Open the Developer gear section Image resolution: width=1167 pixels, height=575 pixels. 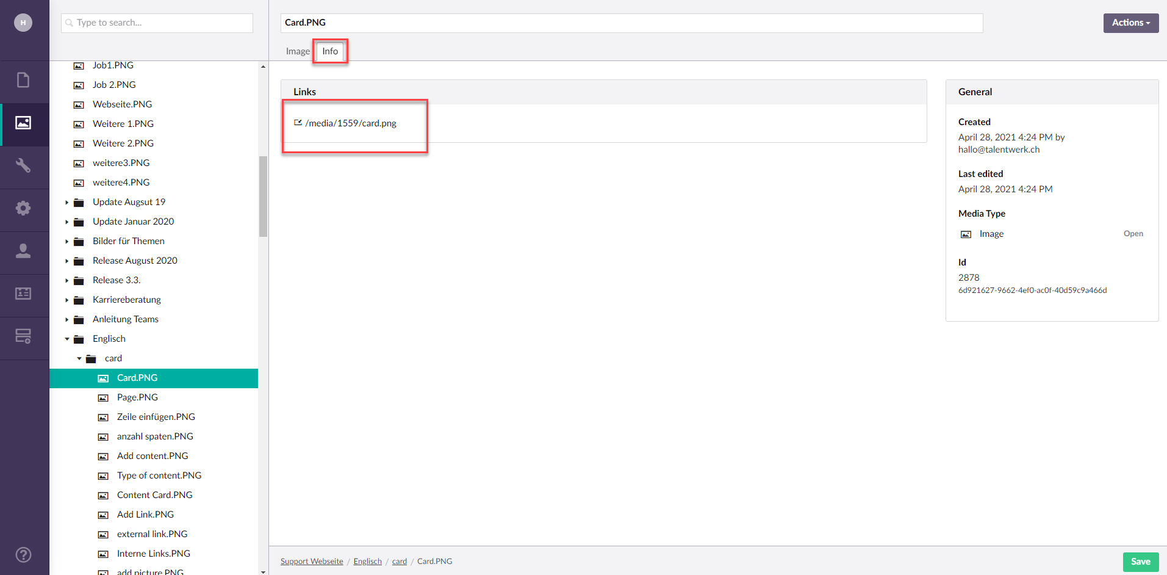23,208
